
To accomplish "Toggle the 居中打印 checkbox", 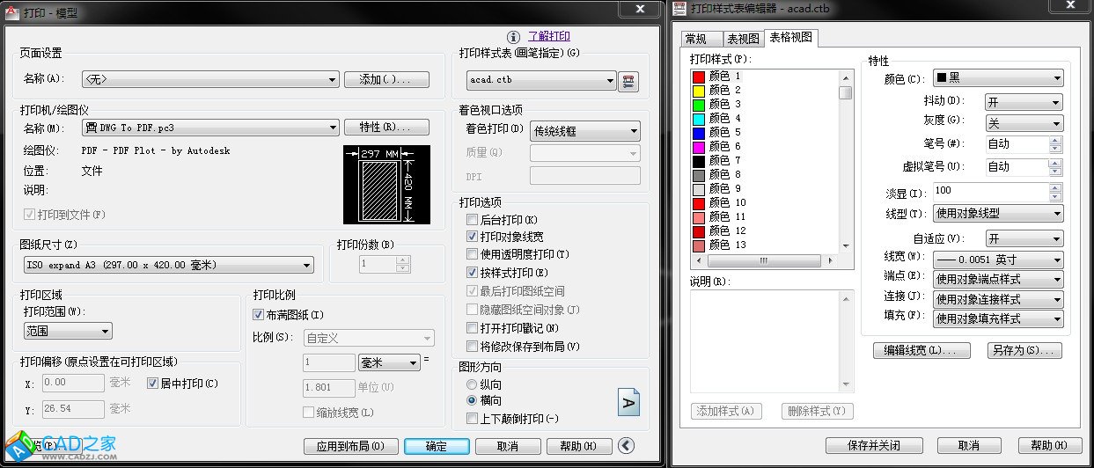I will pyautogui.click(x=153, y=384).
